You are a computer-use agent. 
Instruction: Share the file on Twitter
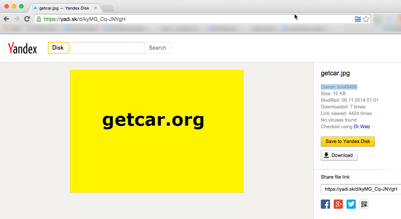pos(351,204)
